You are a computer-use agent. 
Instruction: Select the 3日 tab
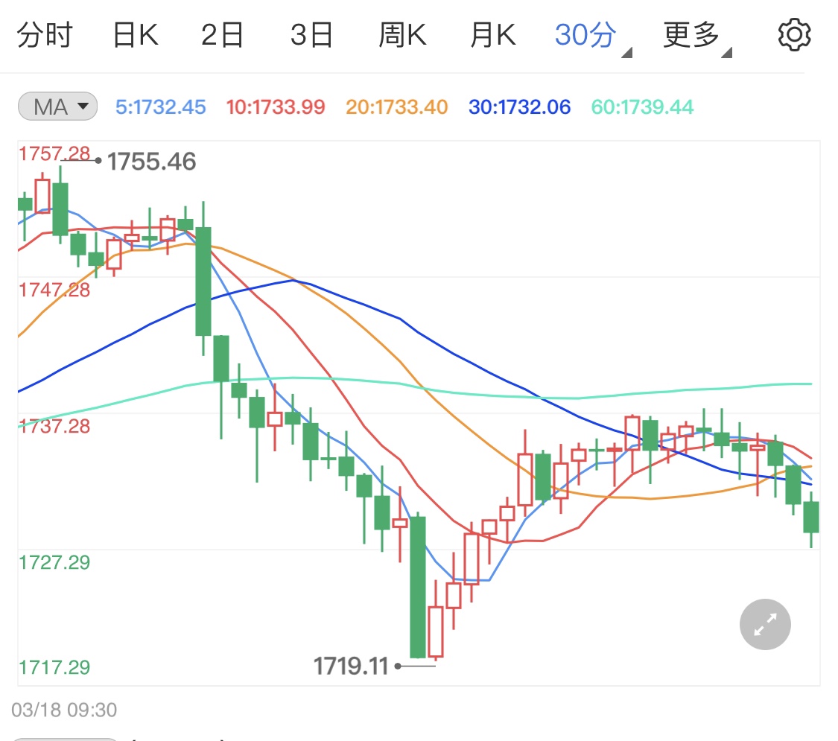tap(311, 35)
